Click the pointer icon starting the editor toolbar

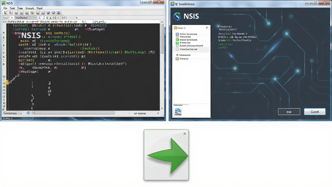pyautogui.click(x=6, y=13)
